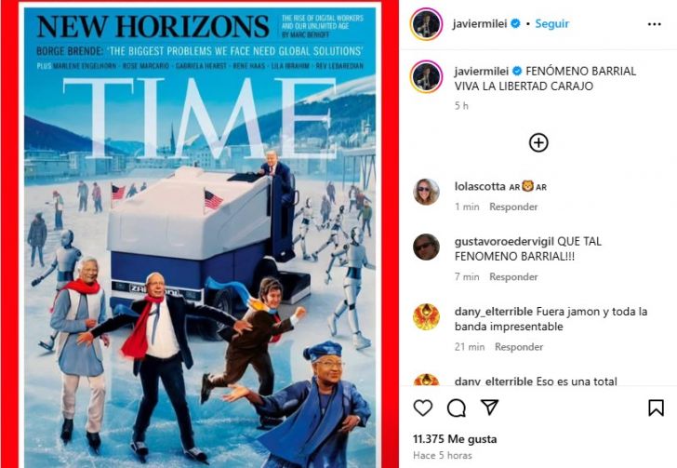The image size is (677, 468).
Task: View the gustavoroedervigil profile picture
Action: pos(426,247)
